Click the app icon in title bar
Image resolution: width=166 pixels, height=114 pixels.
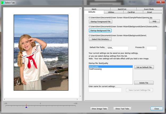pyautogui.click(x=3, y=2)
